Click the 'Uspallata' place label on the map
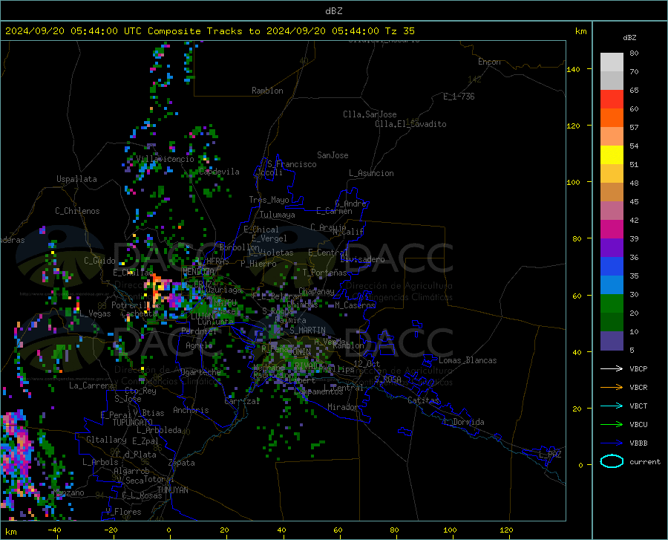 coord(76,179)
